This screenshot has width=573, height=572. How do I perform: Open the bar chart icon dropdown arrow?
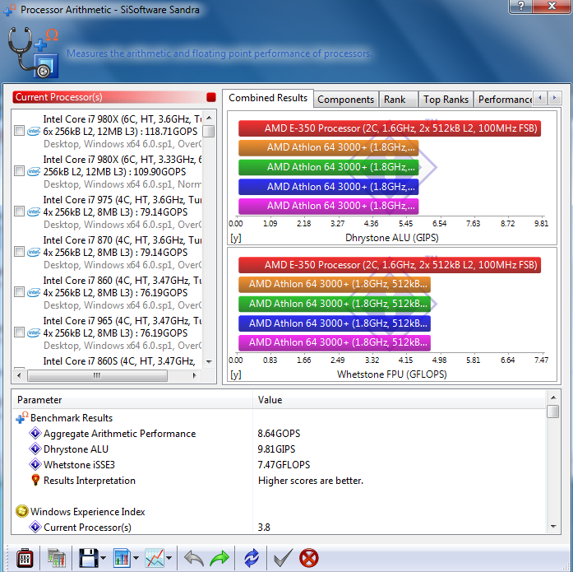tap(136, 558)
